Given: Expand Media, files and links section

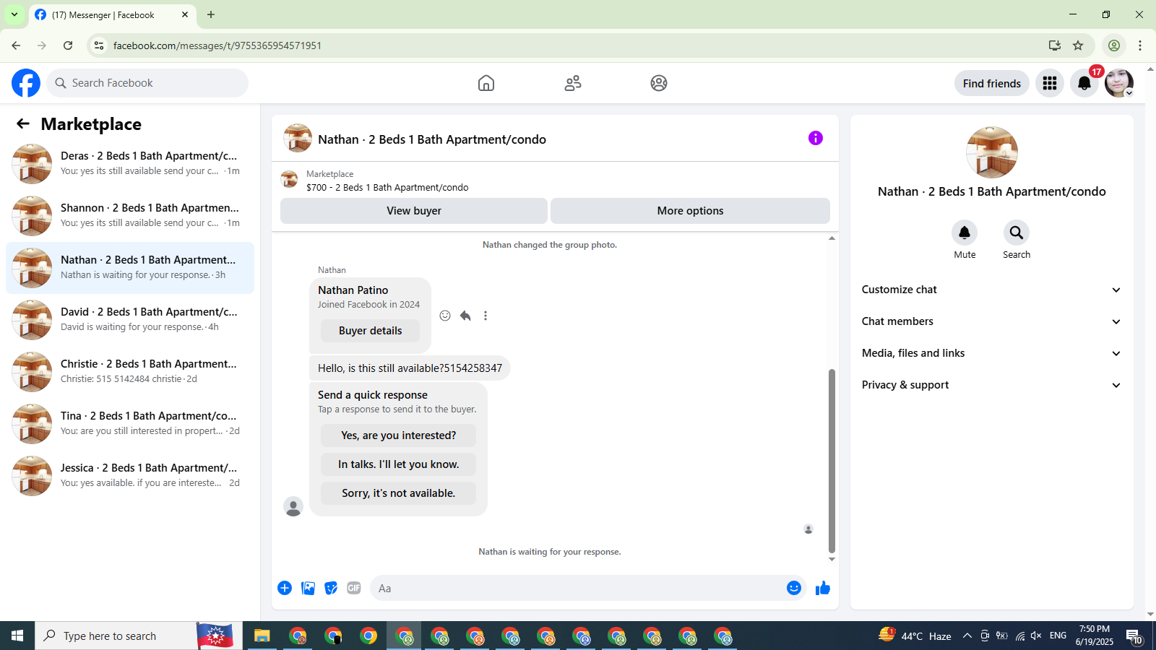Looking at the screenshot, I should click(991, 353).
